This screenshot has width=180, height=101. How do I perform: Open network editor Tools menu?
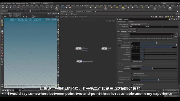tap(76, 17)
